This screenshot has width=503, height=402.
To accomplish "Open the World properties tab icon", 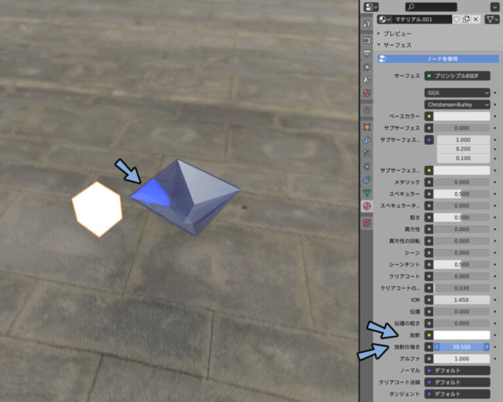I will [367, 93].
